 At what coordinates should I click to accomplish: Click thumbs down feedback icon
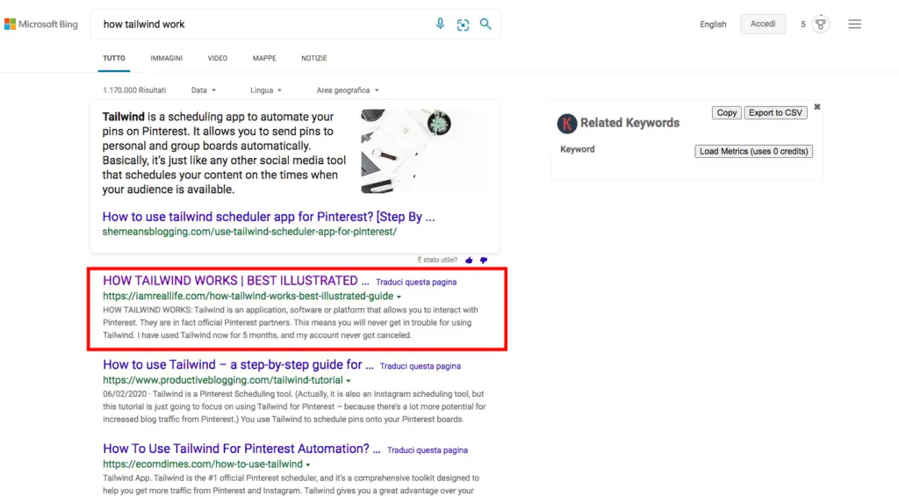pyautogui.click(x=484, y=261)
